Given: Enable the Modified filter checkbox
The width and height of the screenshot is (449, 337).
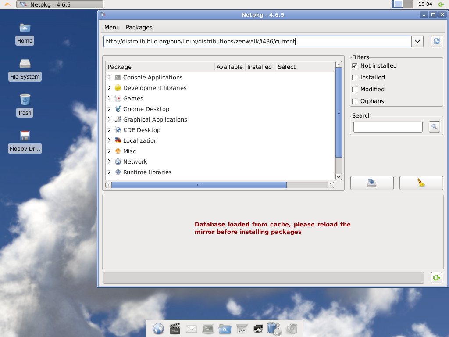Looking at the screenshot, I should tap(354, 90).
